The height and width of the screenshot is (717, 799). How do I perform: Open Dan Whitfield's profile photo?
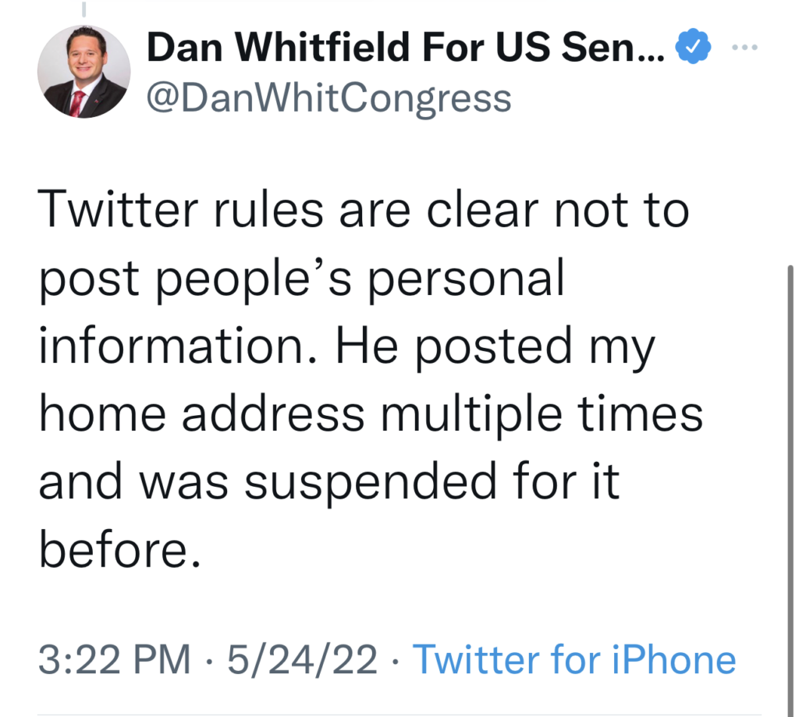[x=84, y=71]
